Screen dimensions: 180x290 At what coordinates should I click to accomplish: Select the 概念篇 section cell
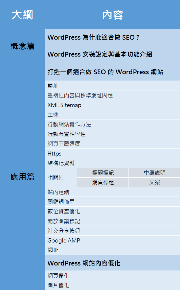click(x=22, y=46)
